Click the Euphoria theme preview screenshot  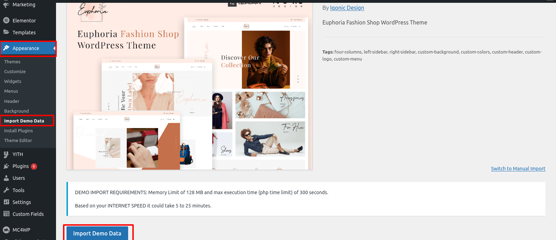point(189,86)
